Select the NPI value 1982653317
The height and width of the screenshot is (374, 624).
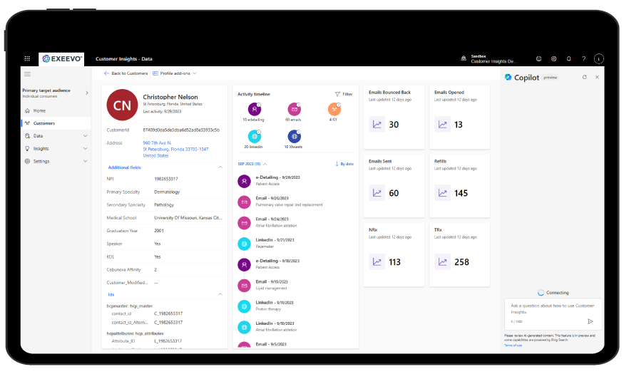coord(166,179)
